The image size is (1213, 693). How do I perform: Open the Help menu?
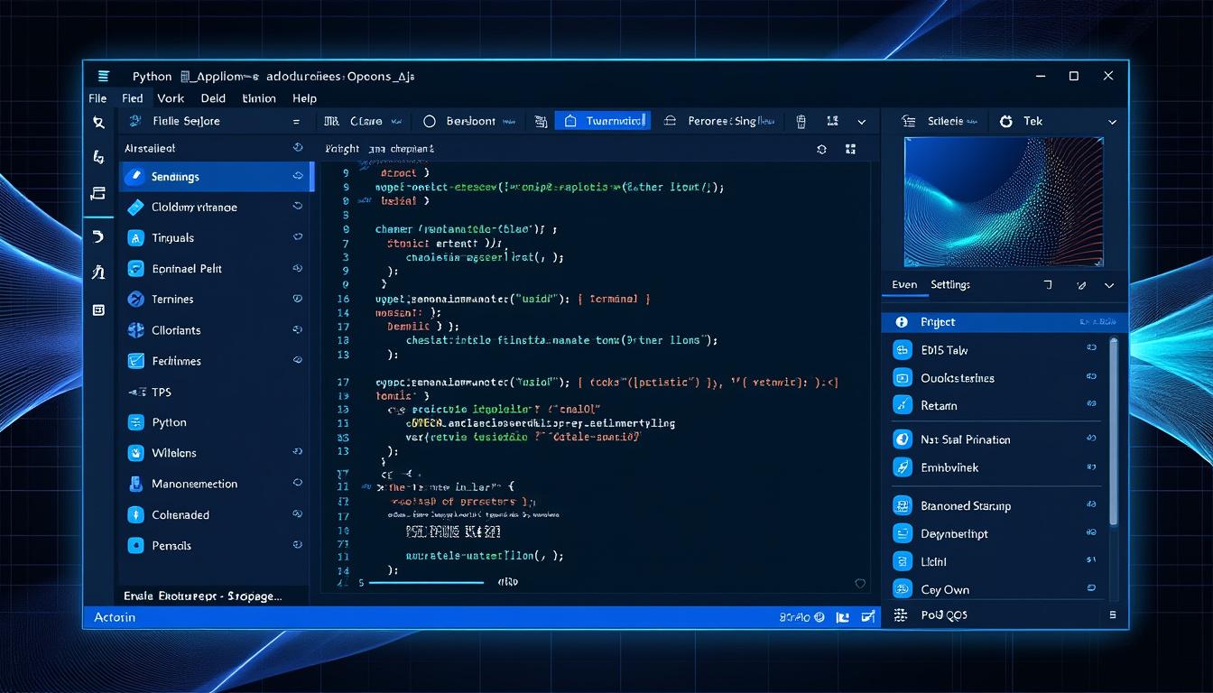point(304,98)
